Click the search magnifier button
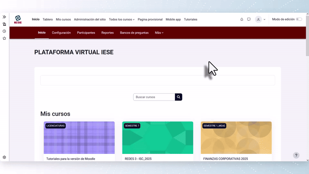This screenshot has height=174, width=309. [x=178, y=97]
